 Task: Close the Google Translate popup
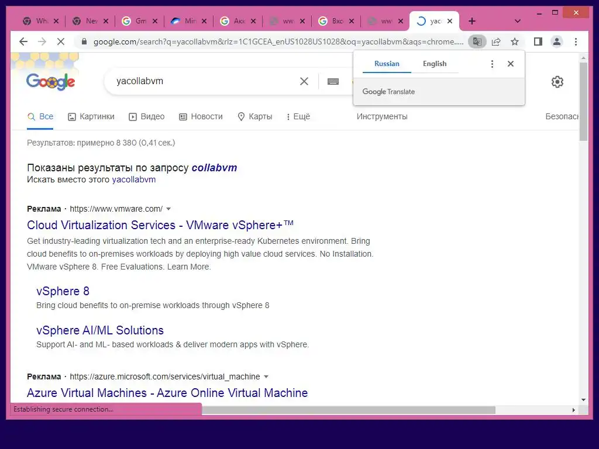click(510, 64)
